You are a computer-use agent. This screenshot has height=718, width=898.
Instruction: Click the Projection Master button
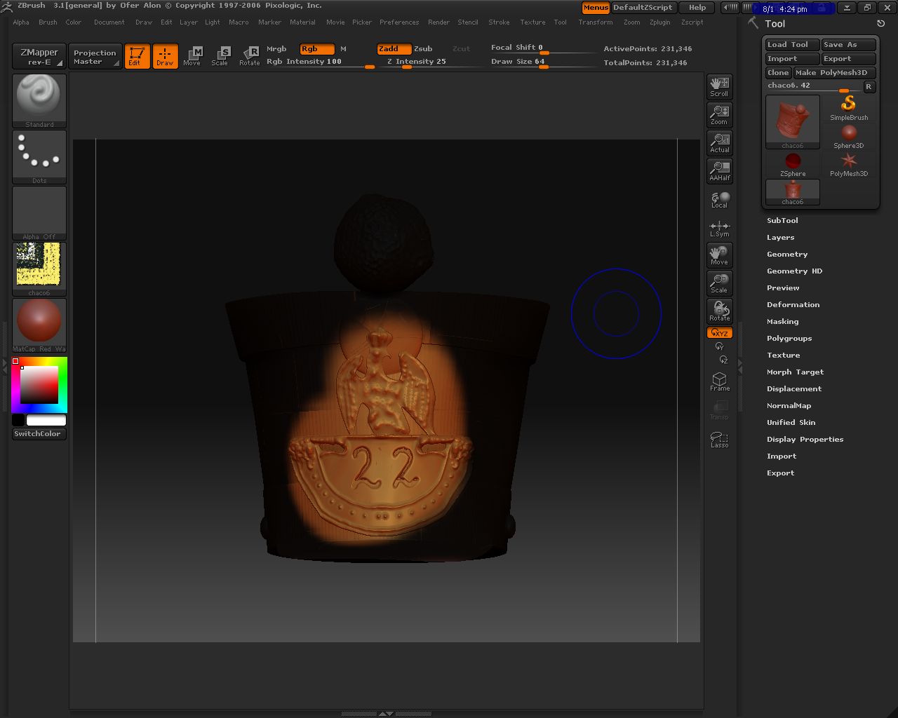click(x=95, y=56)
